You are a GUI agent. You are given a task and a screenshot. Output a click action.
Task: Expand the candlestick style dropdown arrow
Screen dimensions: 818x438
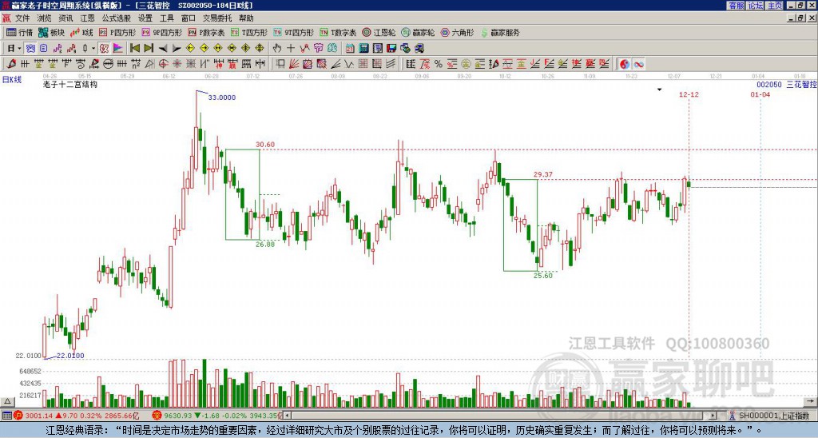pos(93,49)
